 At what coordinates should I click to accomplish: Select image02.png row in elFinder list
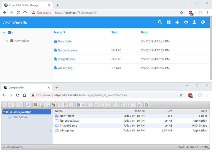(x=131, y=125)
